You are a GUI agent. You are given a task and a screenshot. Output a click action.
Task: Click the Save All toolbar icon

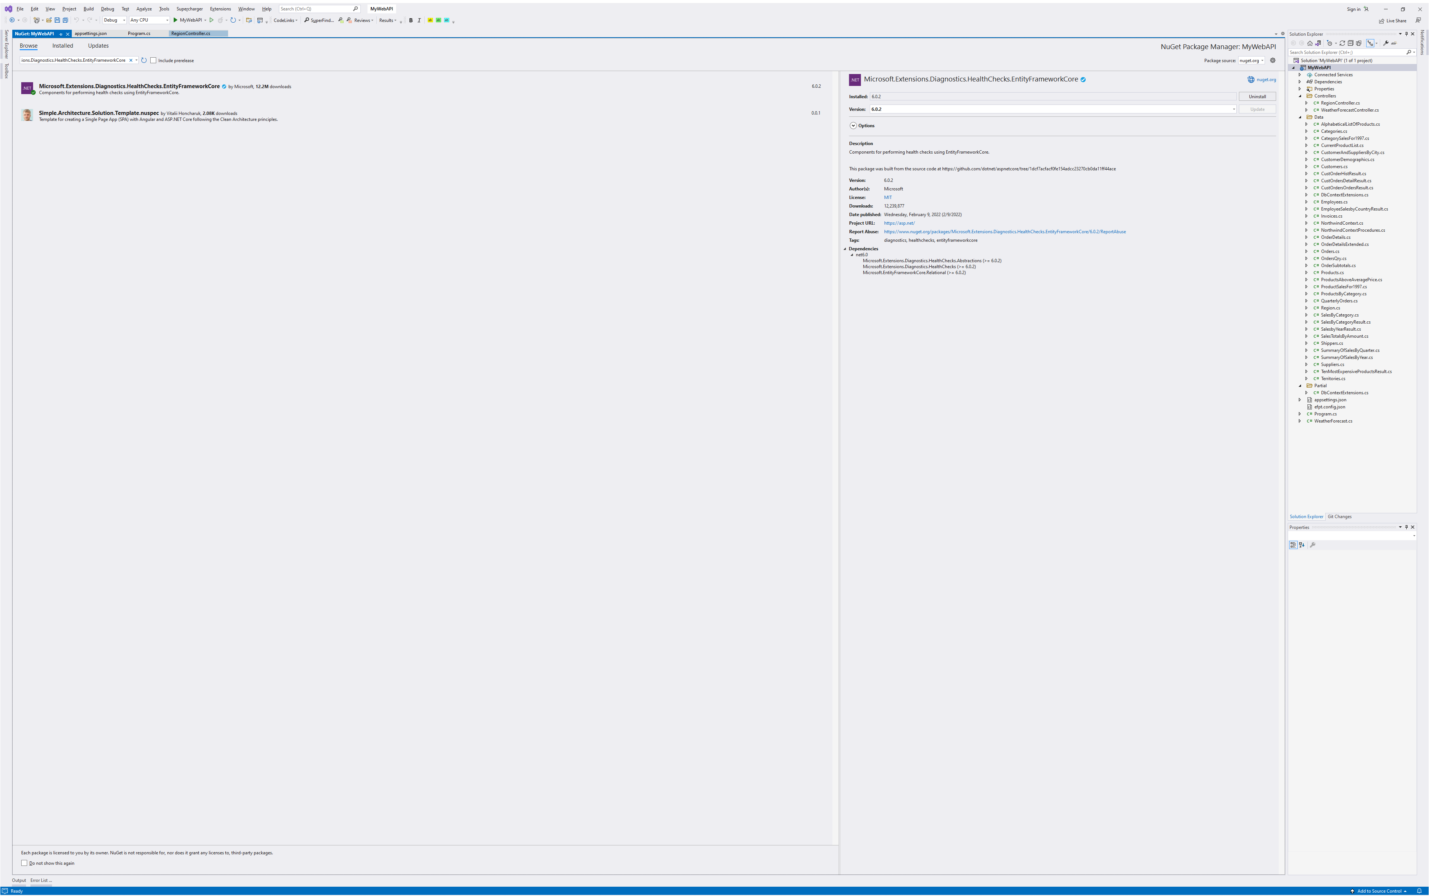[65, 20]
